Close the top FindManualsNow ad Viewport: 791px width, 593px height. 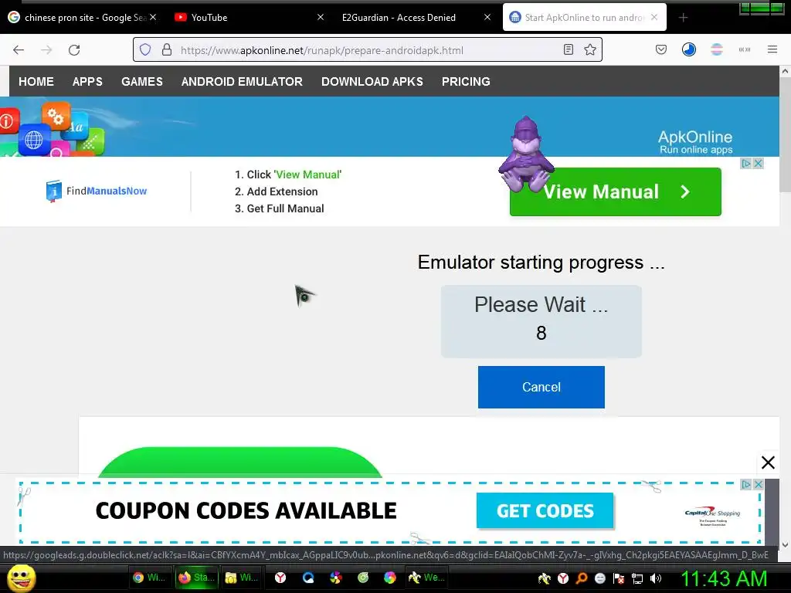758,164
